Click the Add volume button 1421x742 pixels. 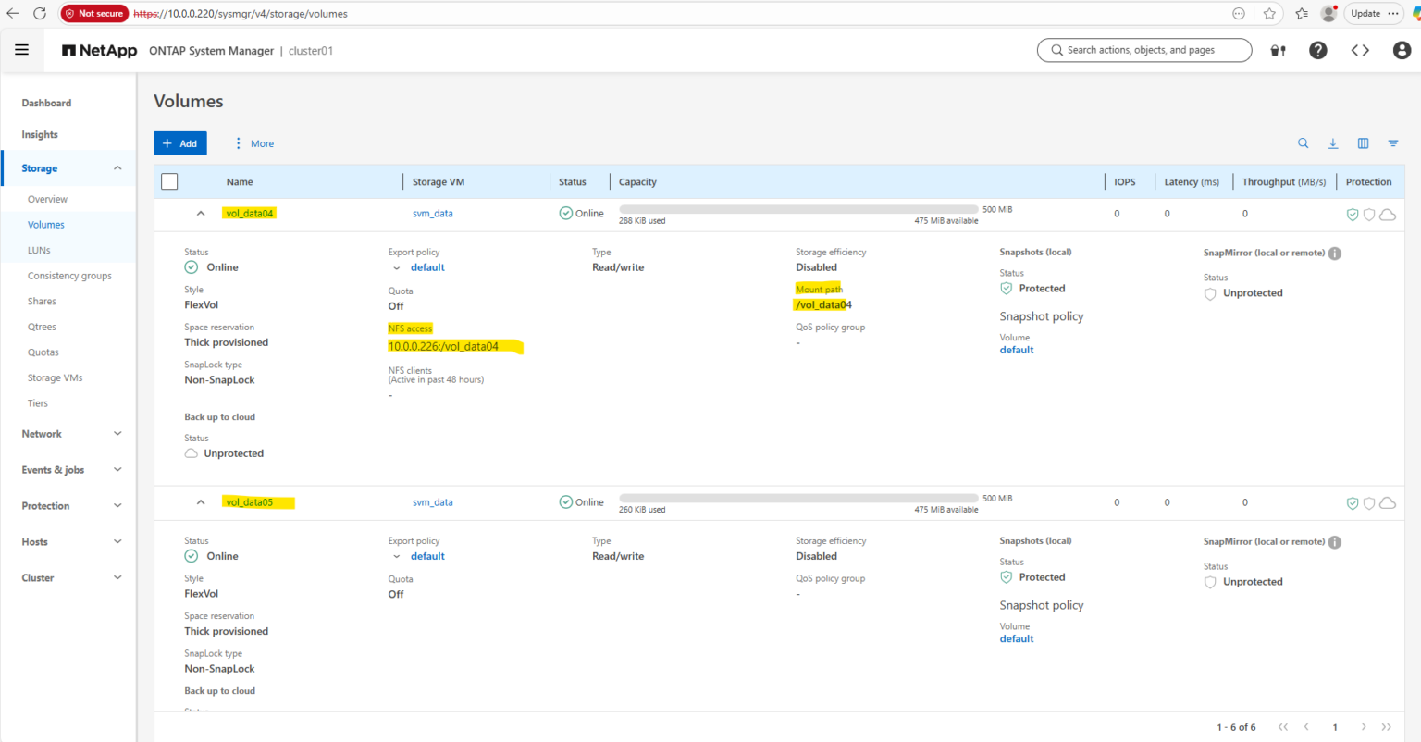point(179,143)
